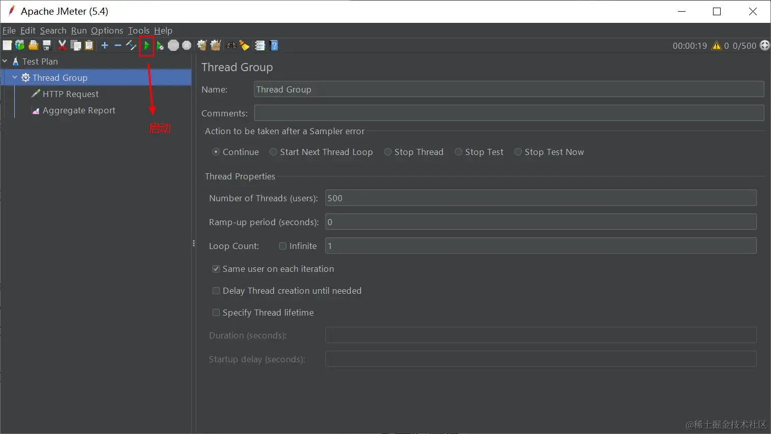The width and height of the screenshot is (771, 434).
Task: Click the Ramp-up period field
Action: [541, 222]
